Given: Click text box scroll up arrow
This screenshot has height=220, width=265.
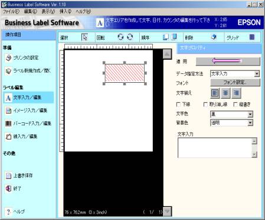Looking at the screenshot, I should [x=254, y=141].
